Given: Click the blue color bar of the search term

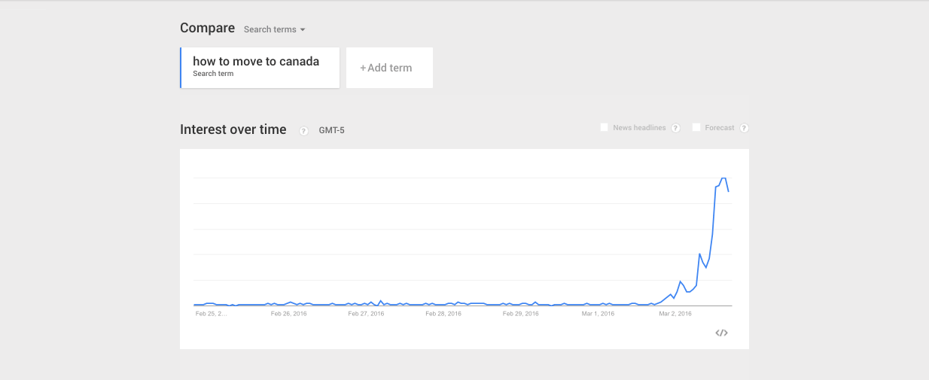Looking at the screenshot, I should tap(181, 68).
